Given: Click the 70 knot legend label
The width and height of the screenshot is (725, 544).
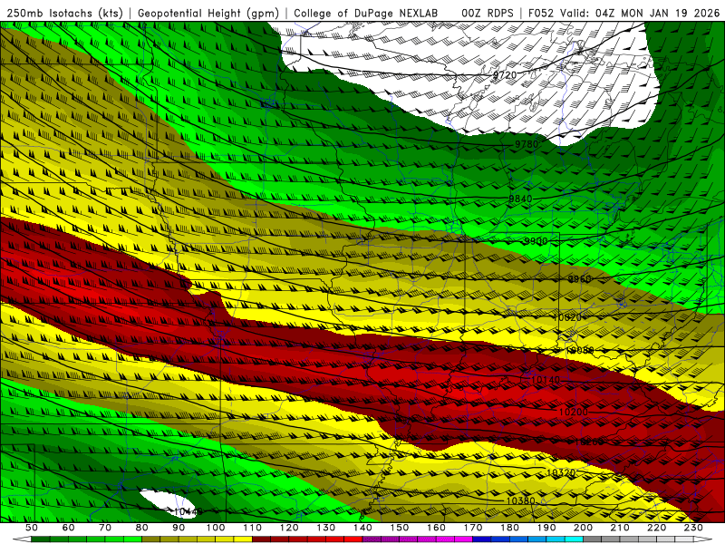Looking at the screenshot, I should pyautogui.click(x=105, y=528).
